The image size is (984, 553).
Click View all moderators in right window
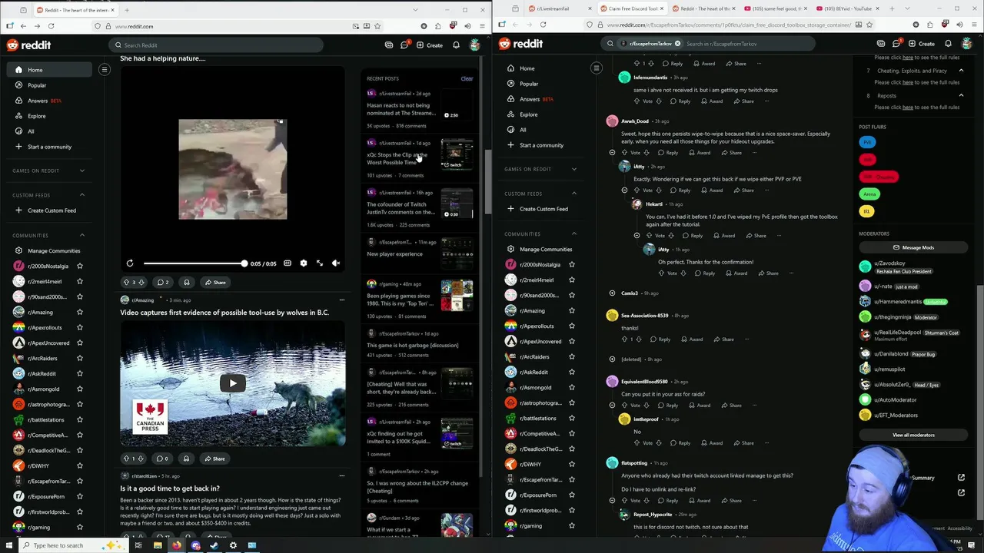pos(913,435)
